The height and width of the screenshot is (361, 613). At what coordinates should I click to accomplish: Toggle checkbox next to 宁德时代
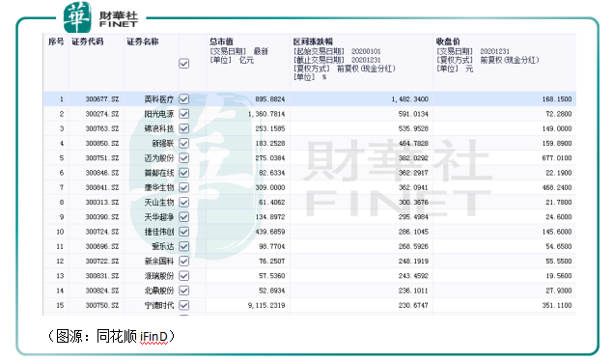point(183,305)
